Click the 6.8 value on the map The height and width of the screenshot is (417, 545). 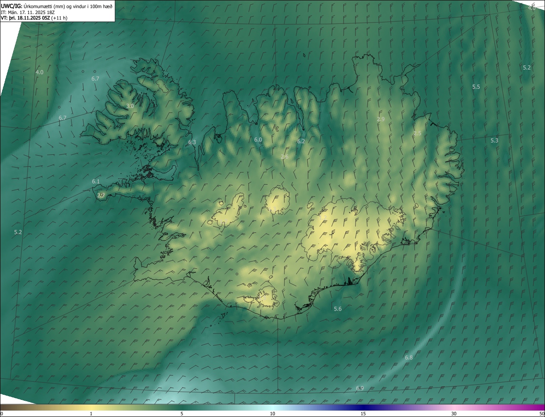pos(409,358)
